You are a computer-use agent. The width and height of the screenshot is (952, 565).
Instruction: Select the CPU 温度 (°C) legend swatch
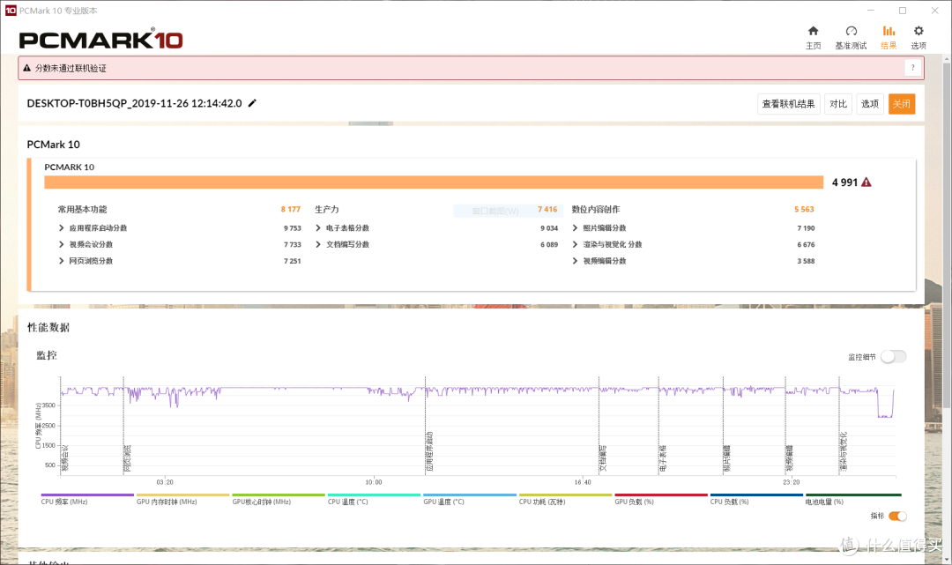[x=374, y=495]
